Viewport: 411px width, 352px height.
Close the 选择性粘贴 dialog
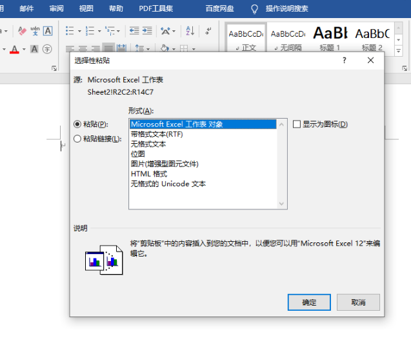pyautogui.click(x=370, y=61)
